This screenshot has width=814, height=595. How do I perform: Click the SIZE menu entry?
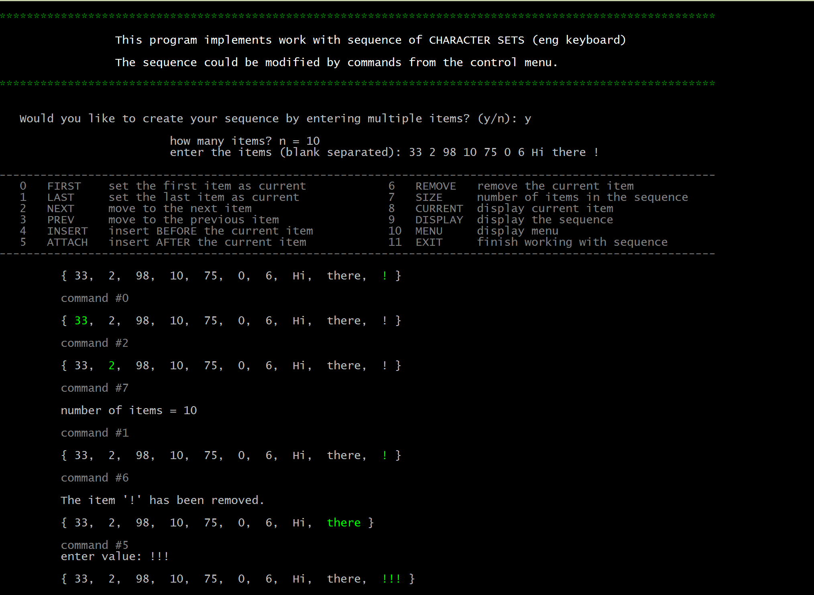tap(429, 198)
